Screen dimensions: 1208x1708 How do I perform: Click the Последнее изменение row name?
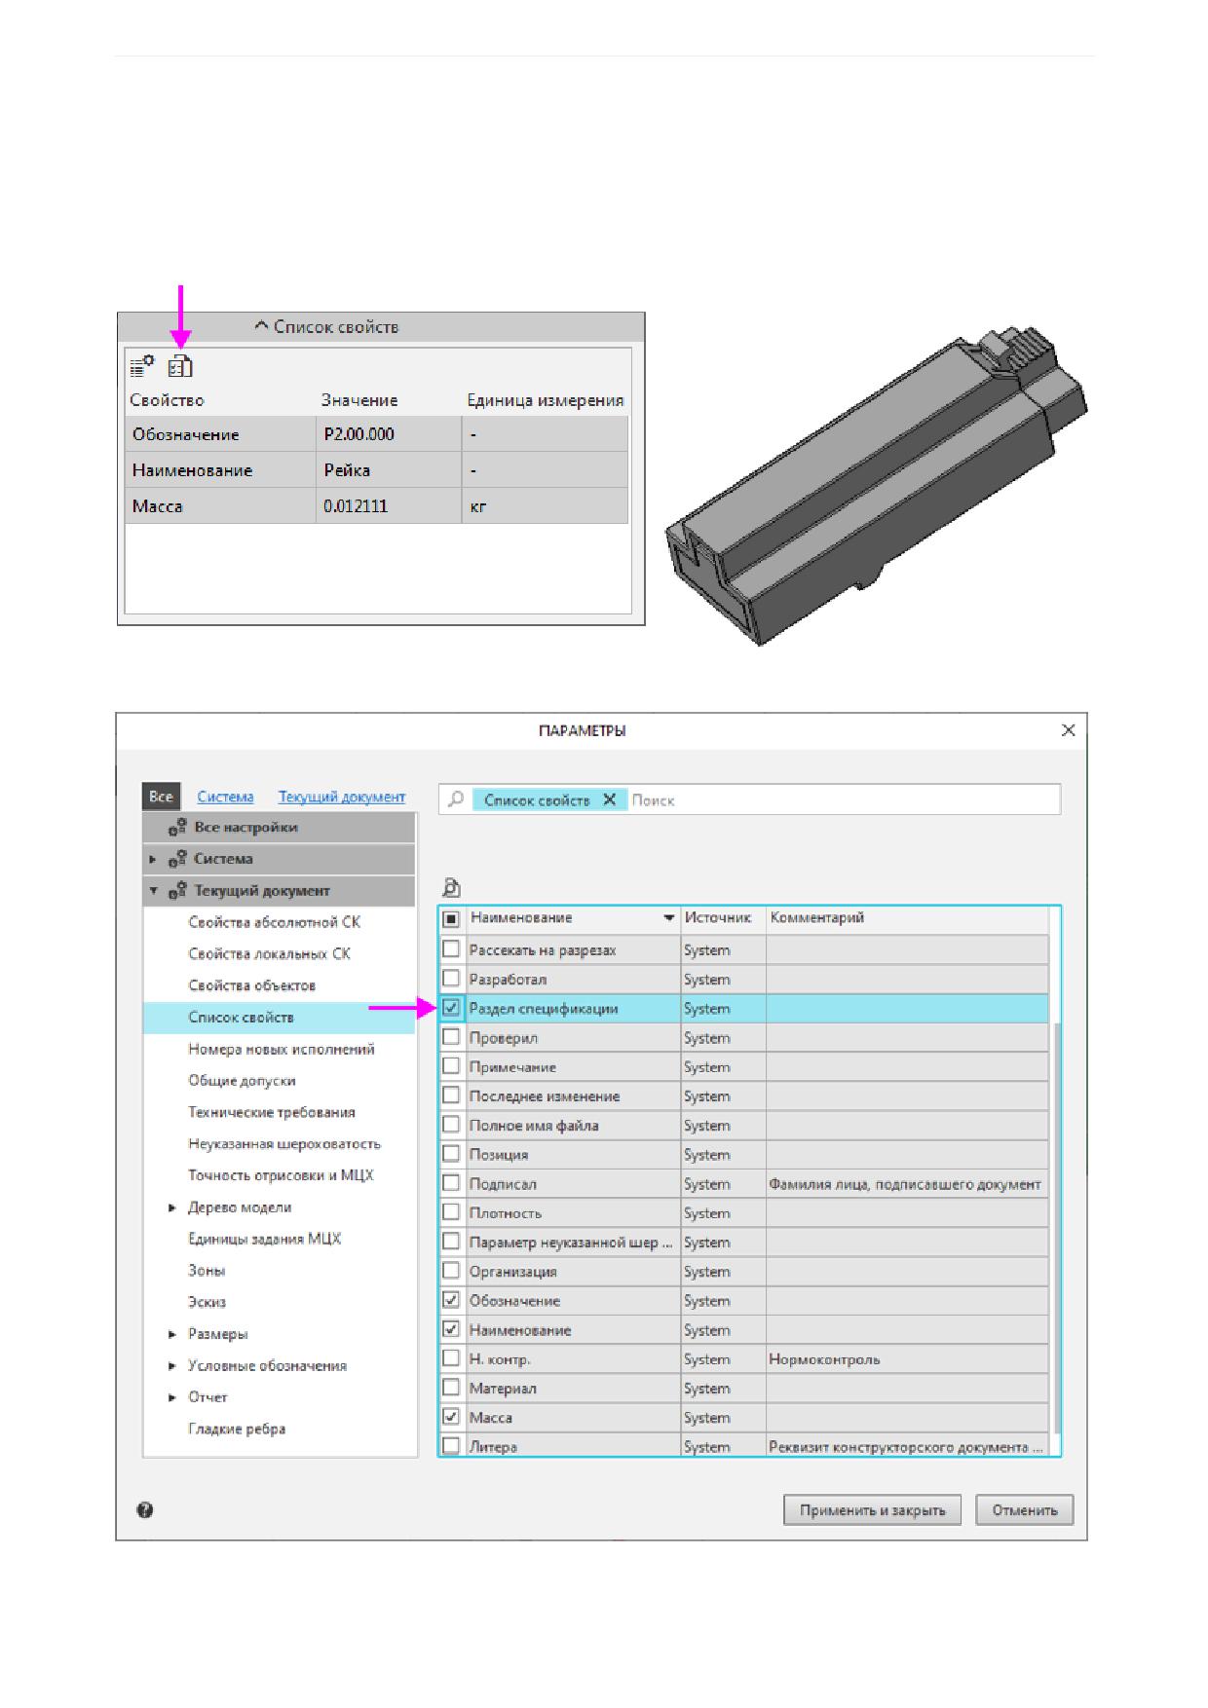click(x=545, y=1096)
